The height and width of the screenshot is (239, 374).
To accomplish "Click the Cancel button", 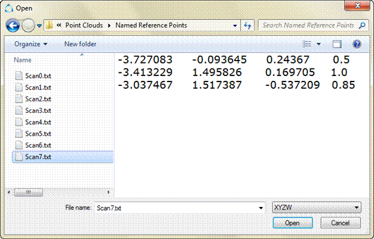I will [341, 223].
